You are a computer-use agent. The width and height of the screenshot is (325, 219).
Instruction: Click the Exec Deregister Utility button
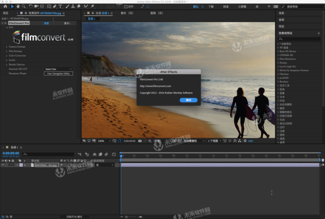click(58, 74)
